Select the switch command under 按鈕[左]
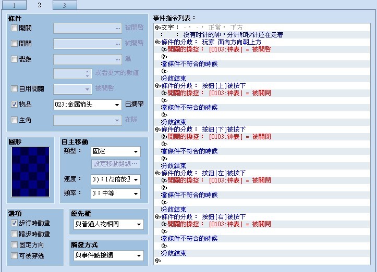 262,180
